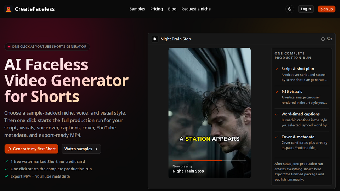Screen dimensions: 340x191
Task: Click the Night Train Stop video preview
Action: tap(209, 113)
